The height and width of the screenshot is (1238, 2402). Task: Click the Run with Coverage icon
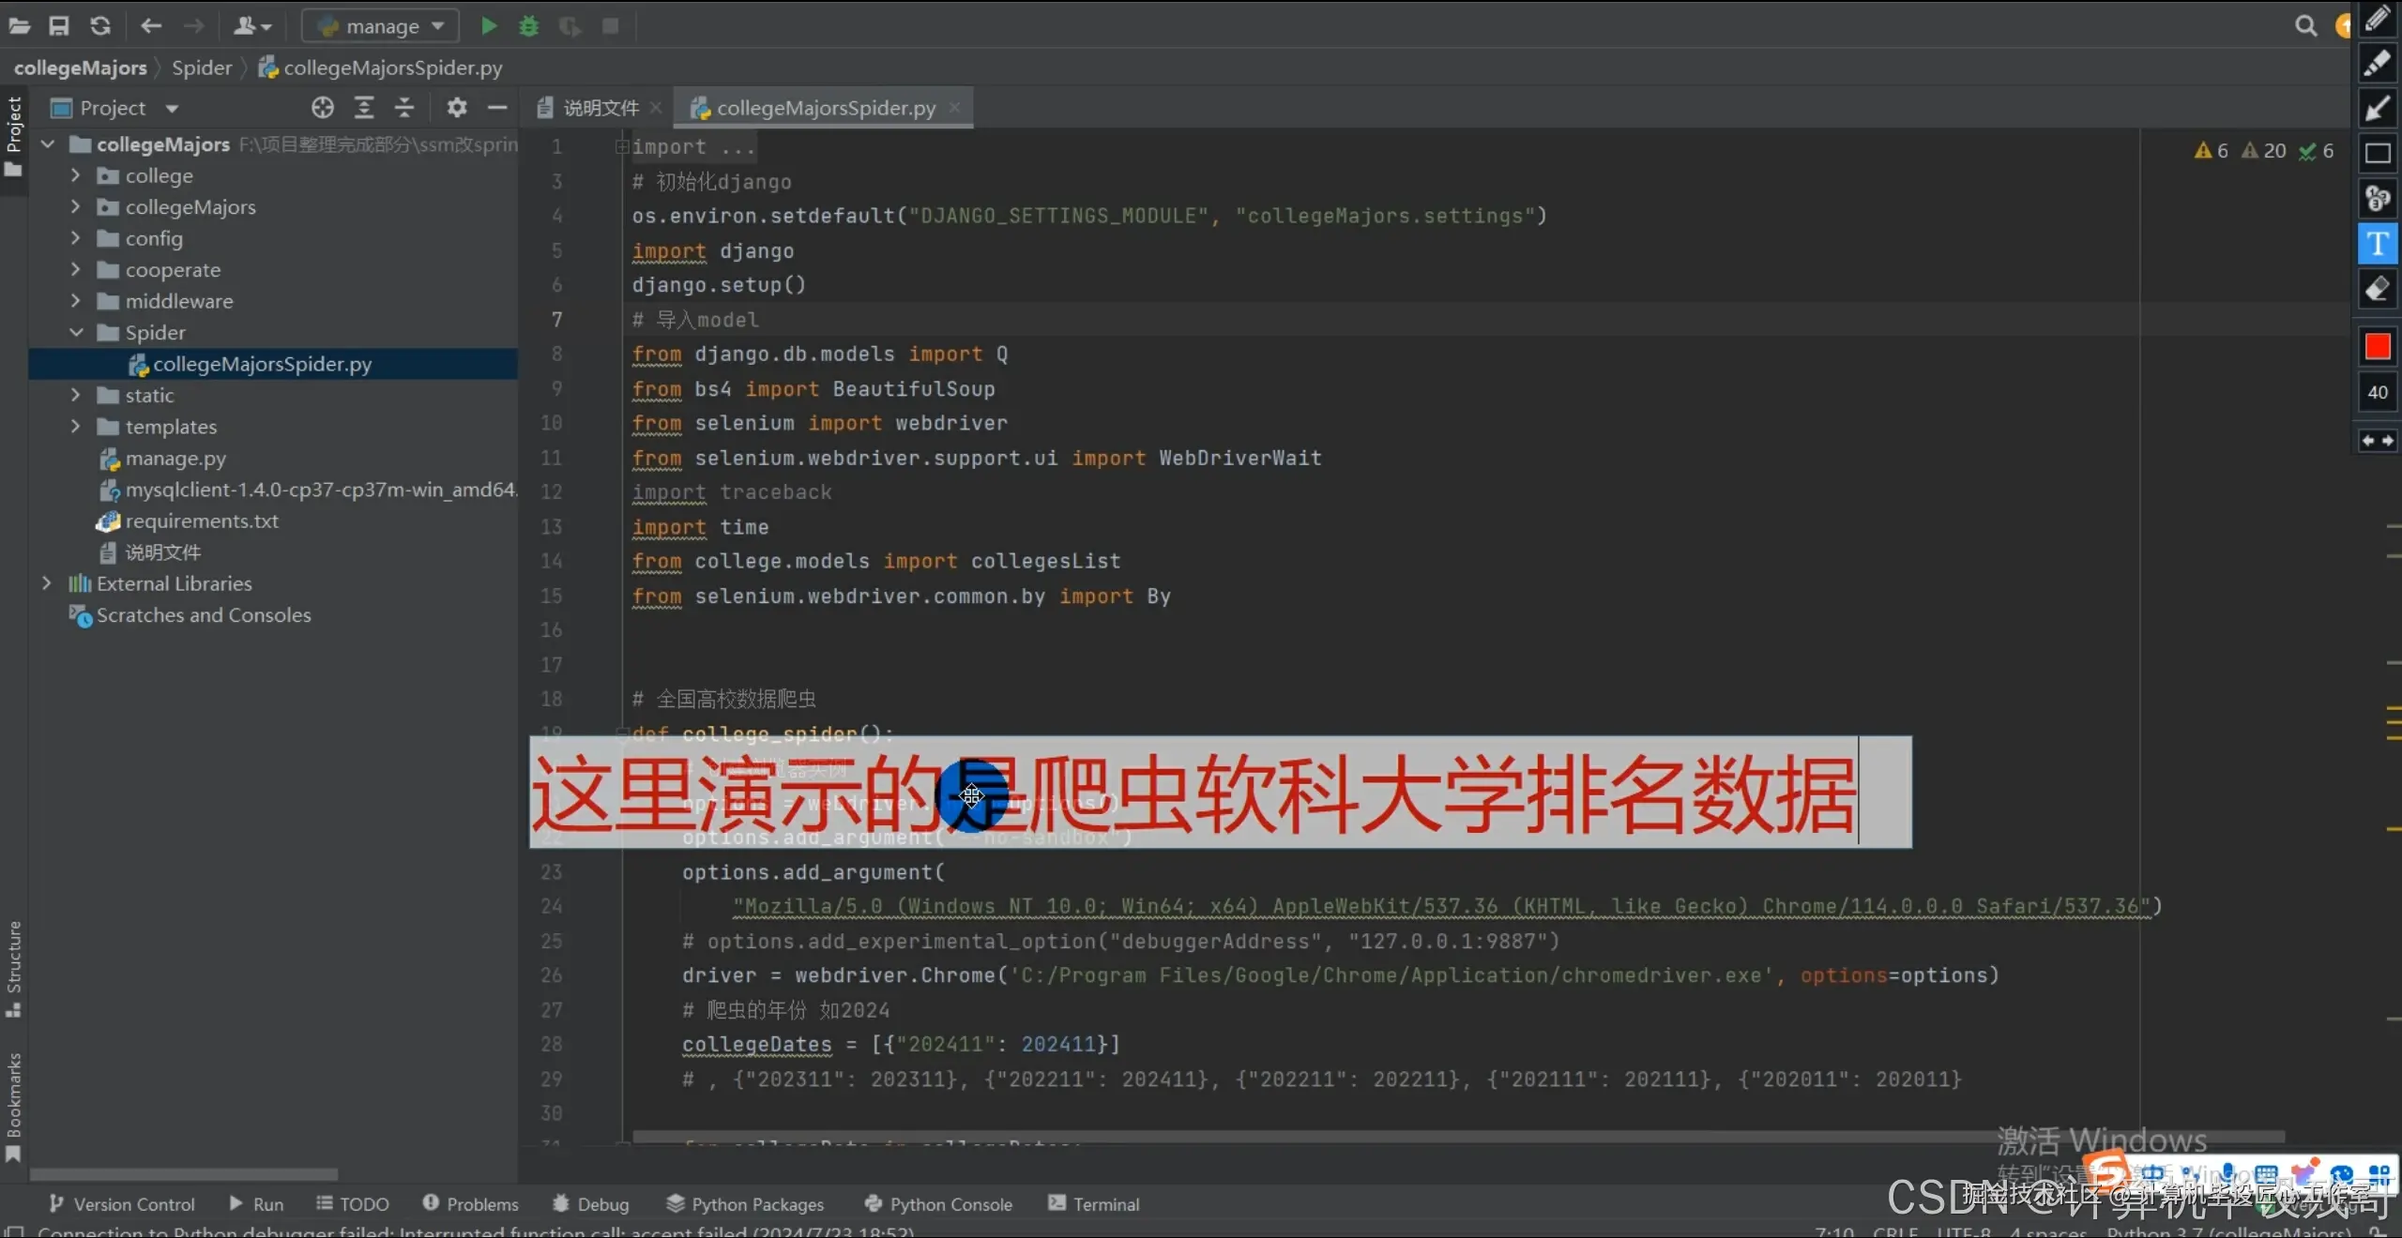(570, 26)
